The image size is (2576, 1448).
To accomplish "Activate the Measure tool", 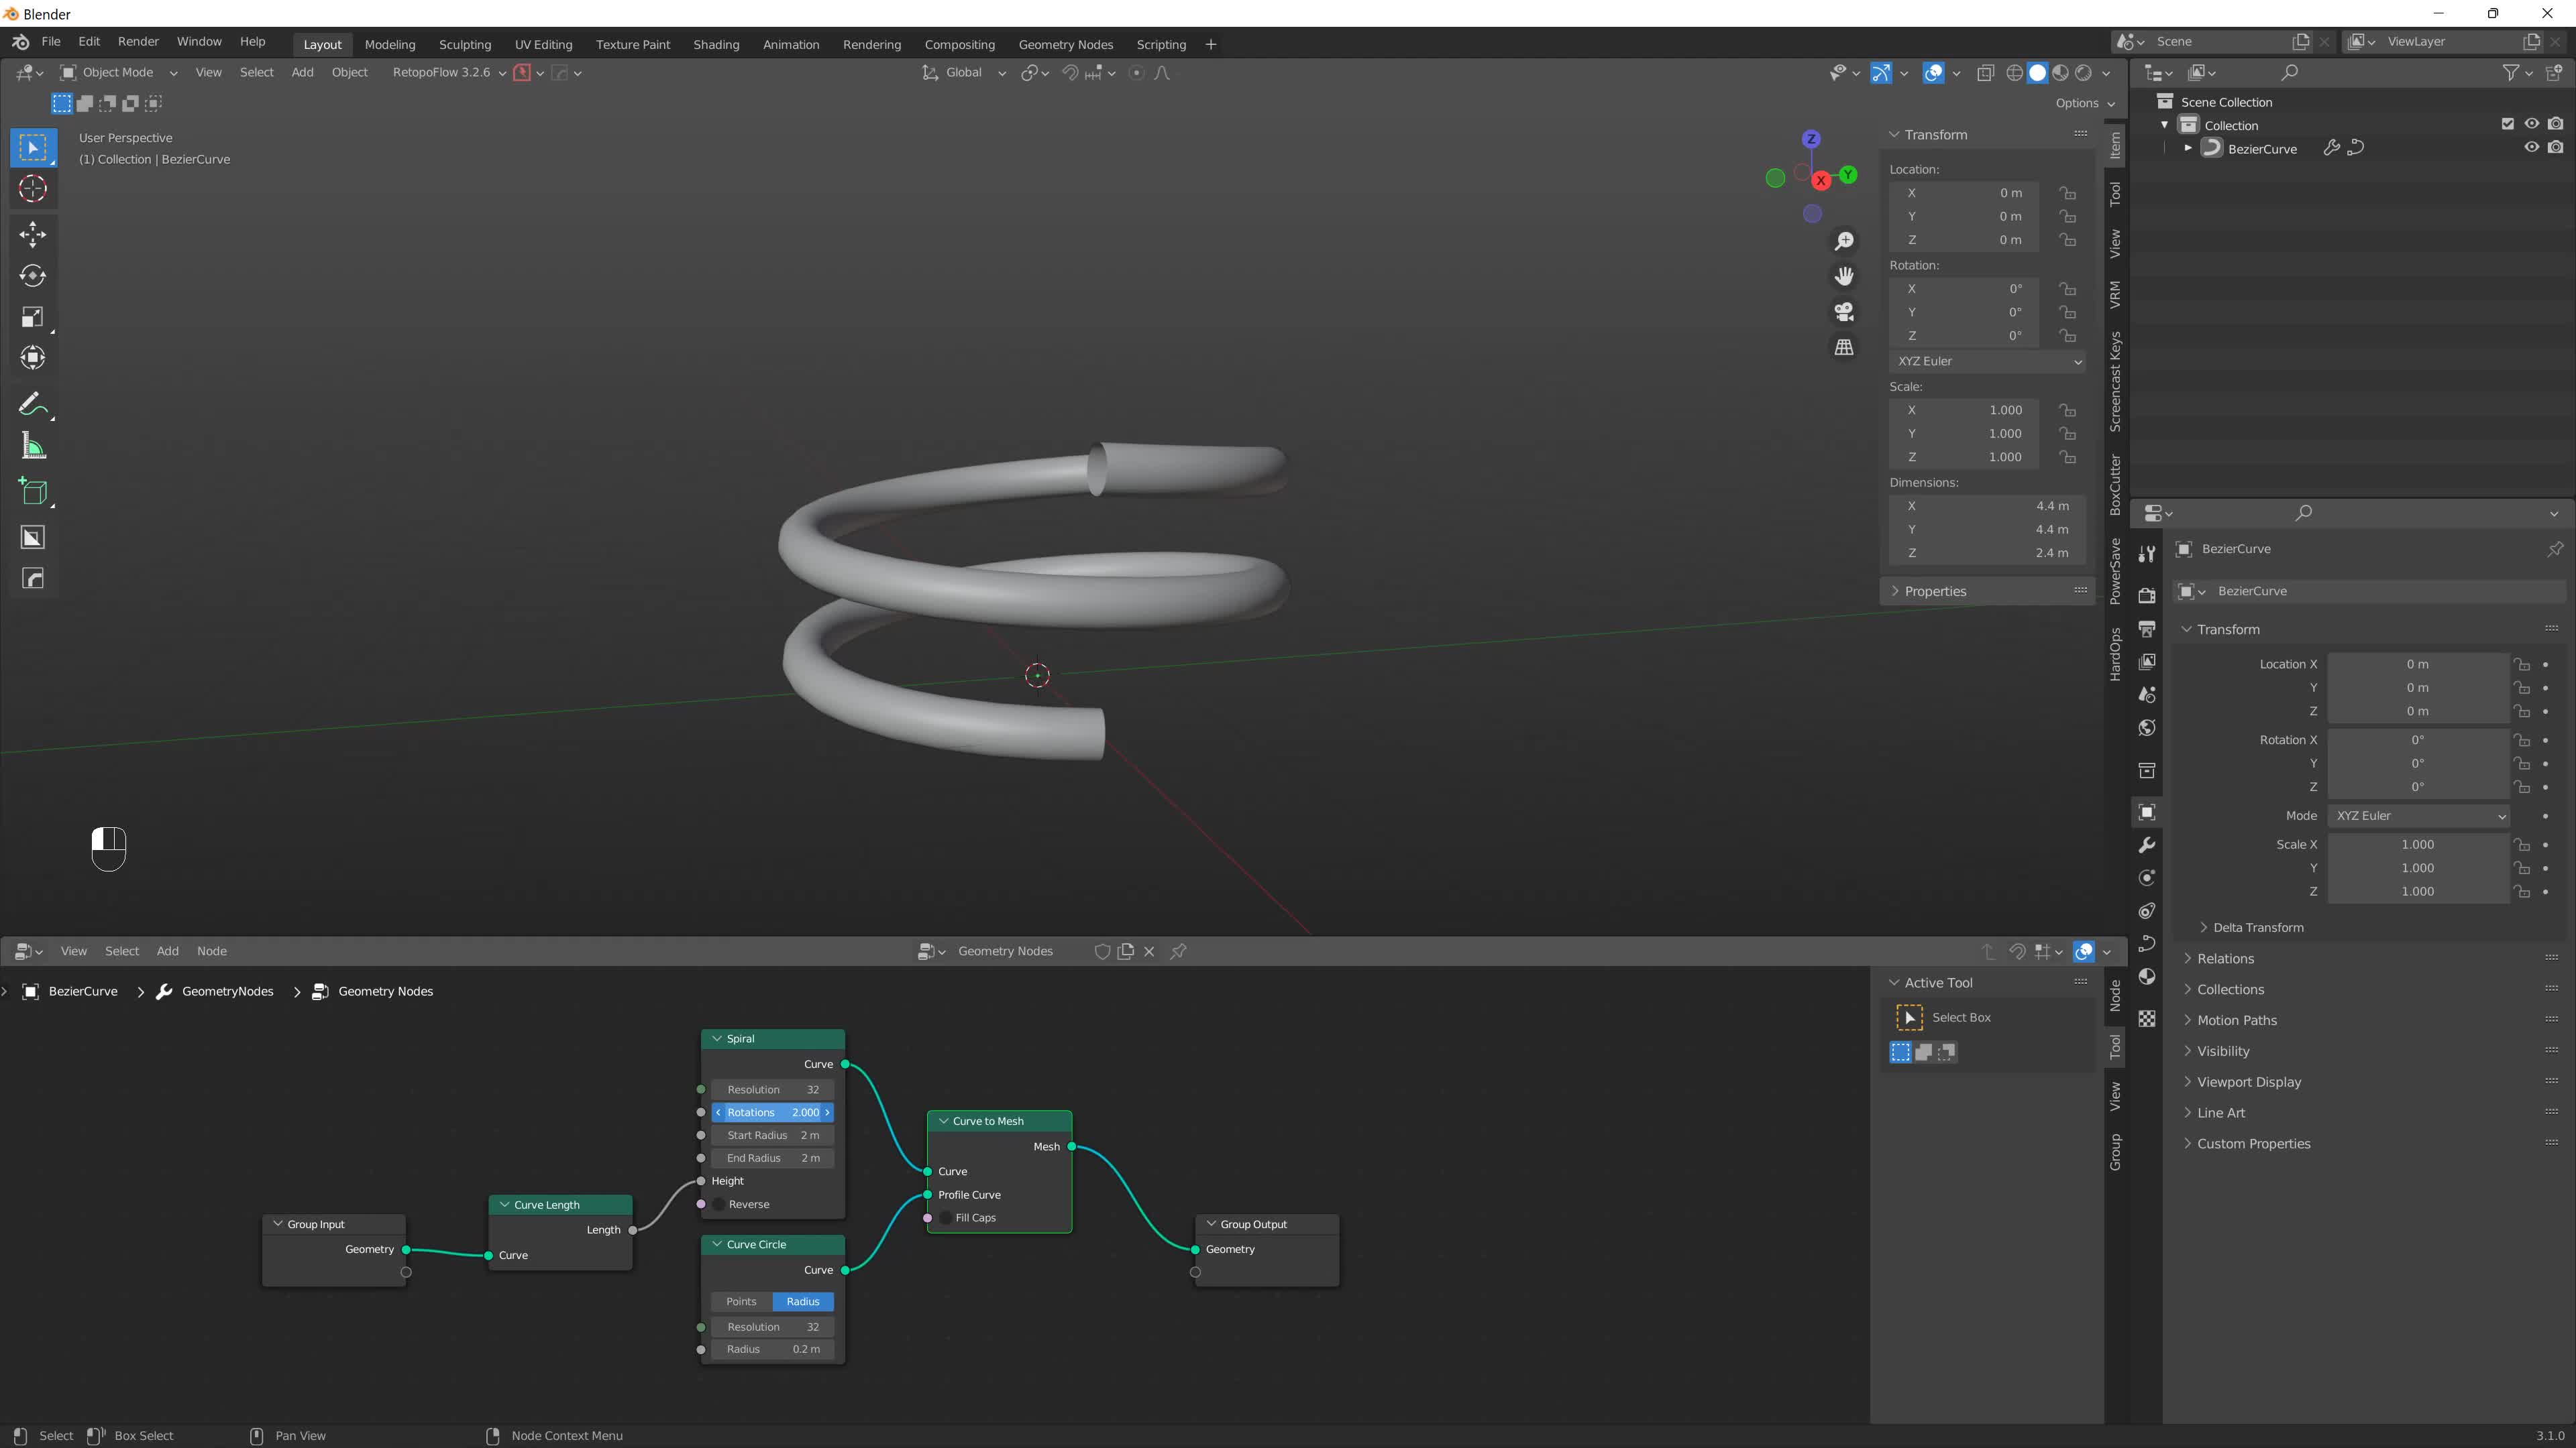I will [33, 446].
